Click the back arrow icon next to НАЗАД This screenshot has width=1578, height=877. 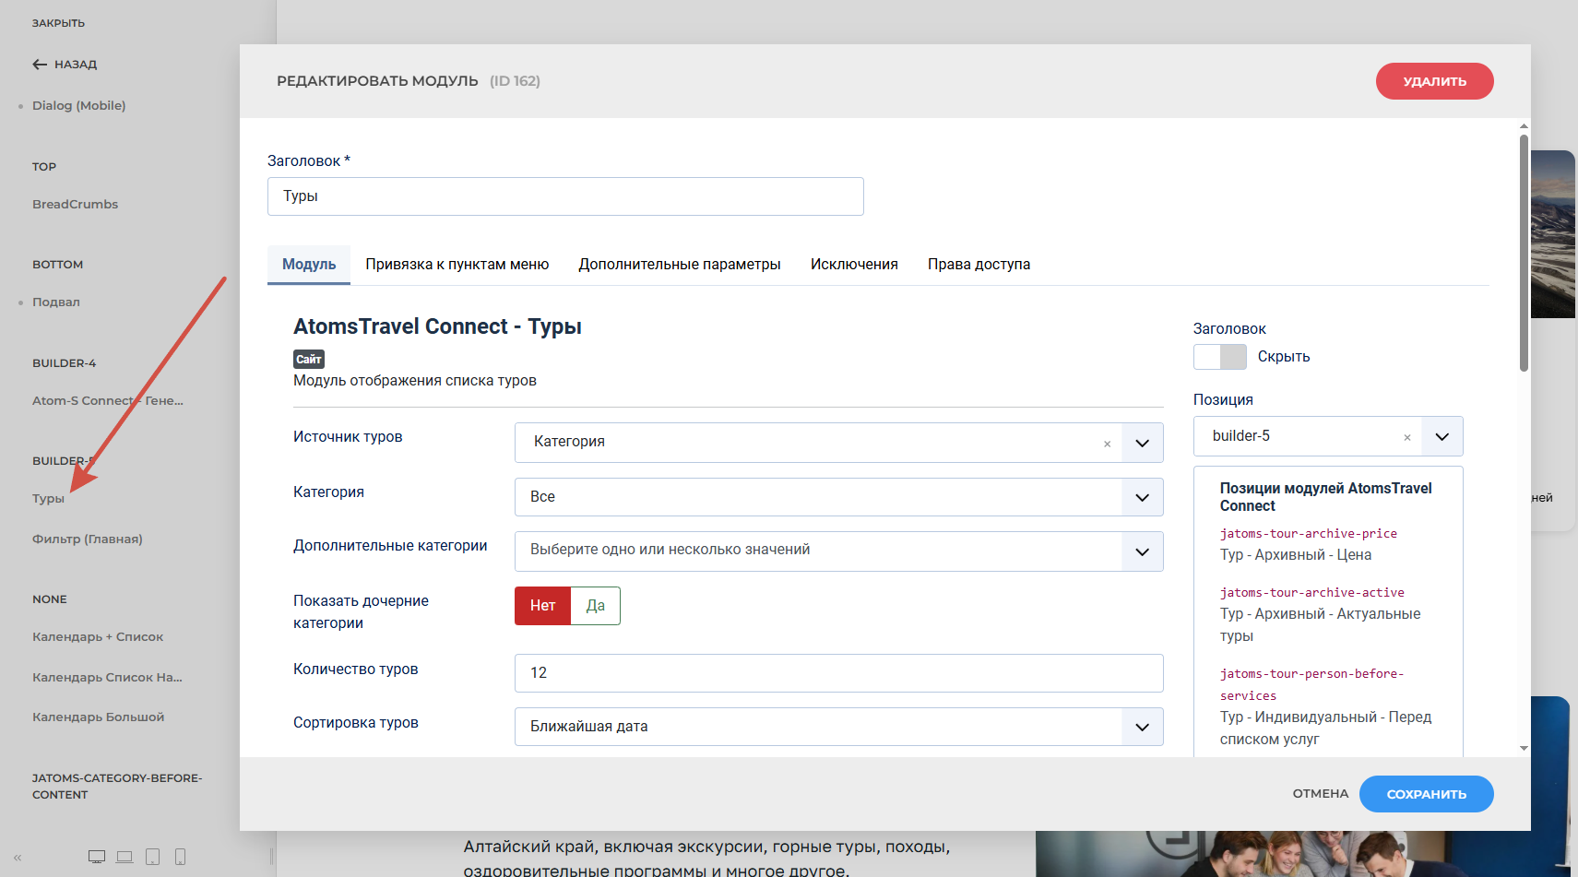(x=40, y=65)
